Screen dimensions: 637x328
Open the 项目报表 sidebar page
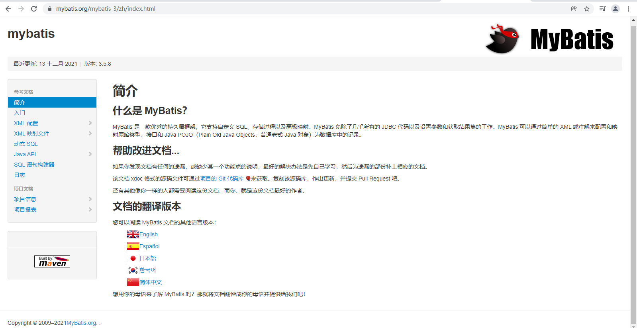[25, 210]
